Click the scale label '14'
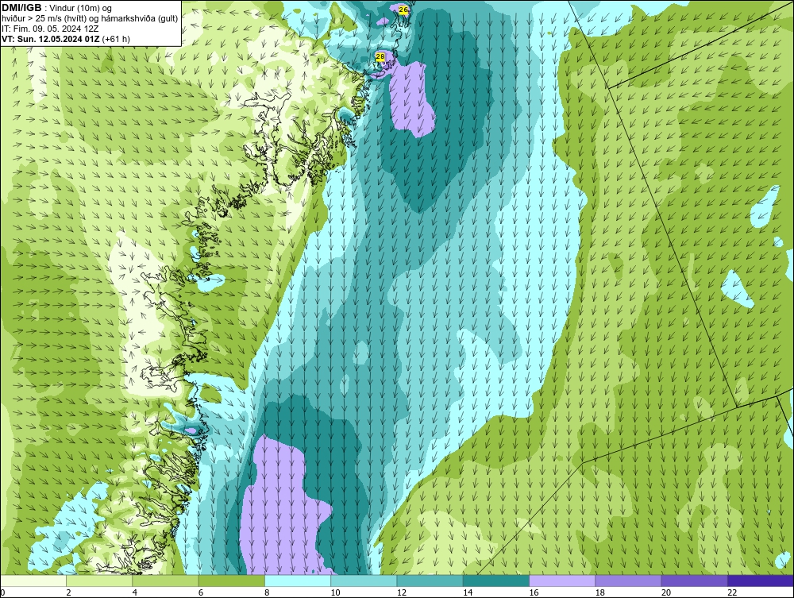Image resolution: width=794 pixels, height=598 pixels. click(468, 593)
